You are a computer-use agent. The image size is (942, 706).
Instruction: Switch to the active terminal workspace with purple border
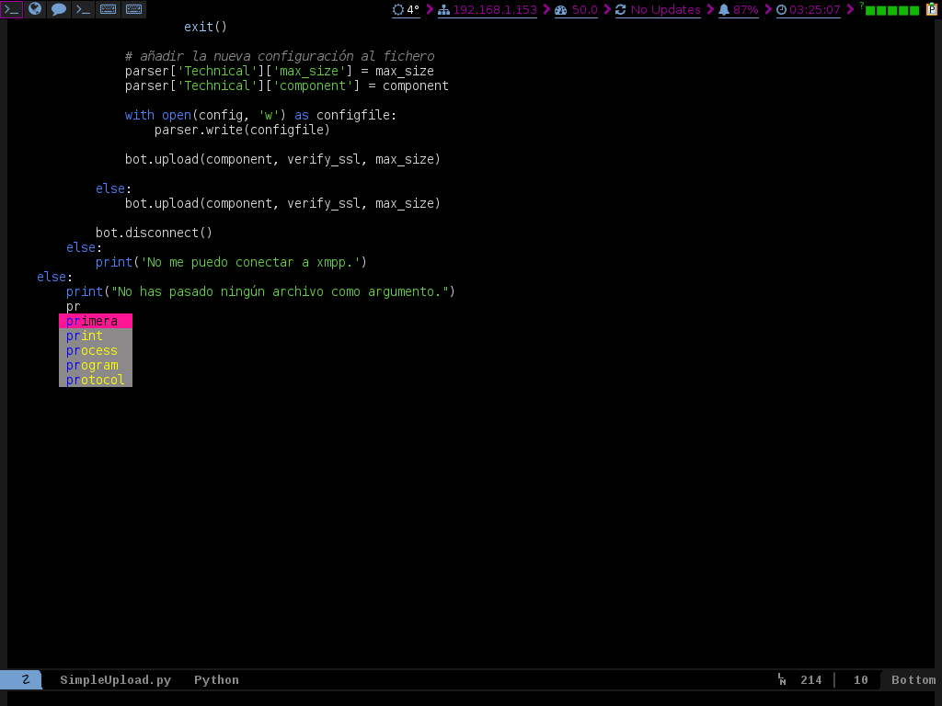click(11, 9)
